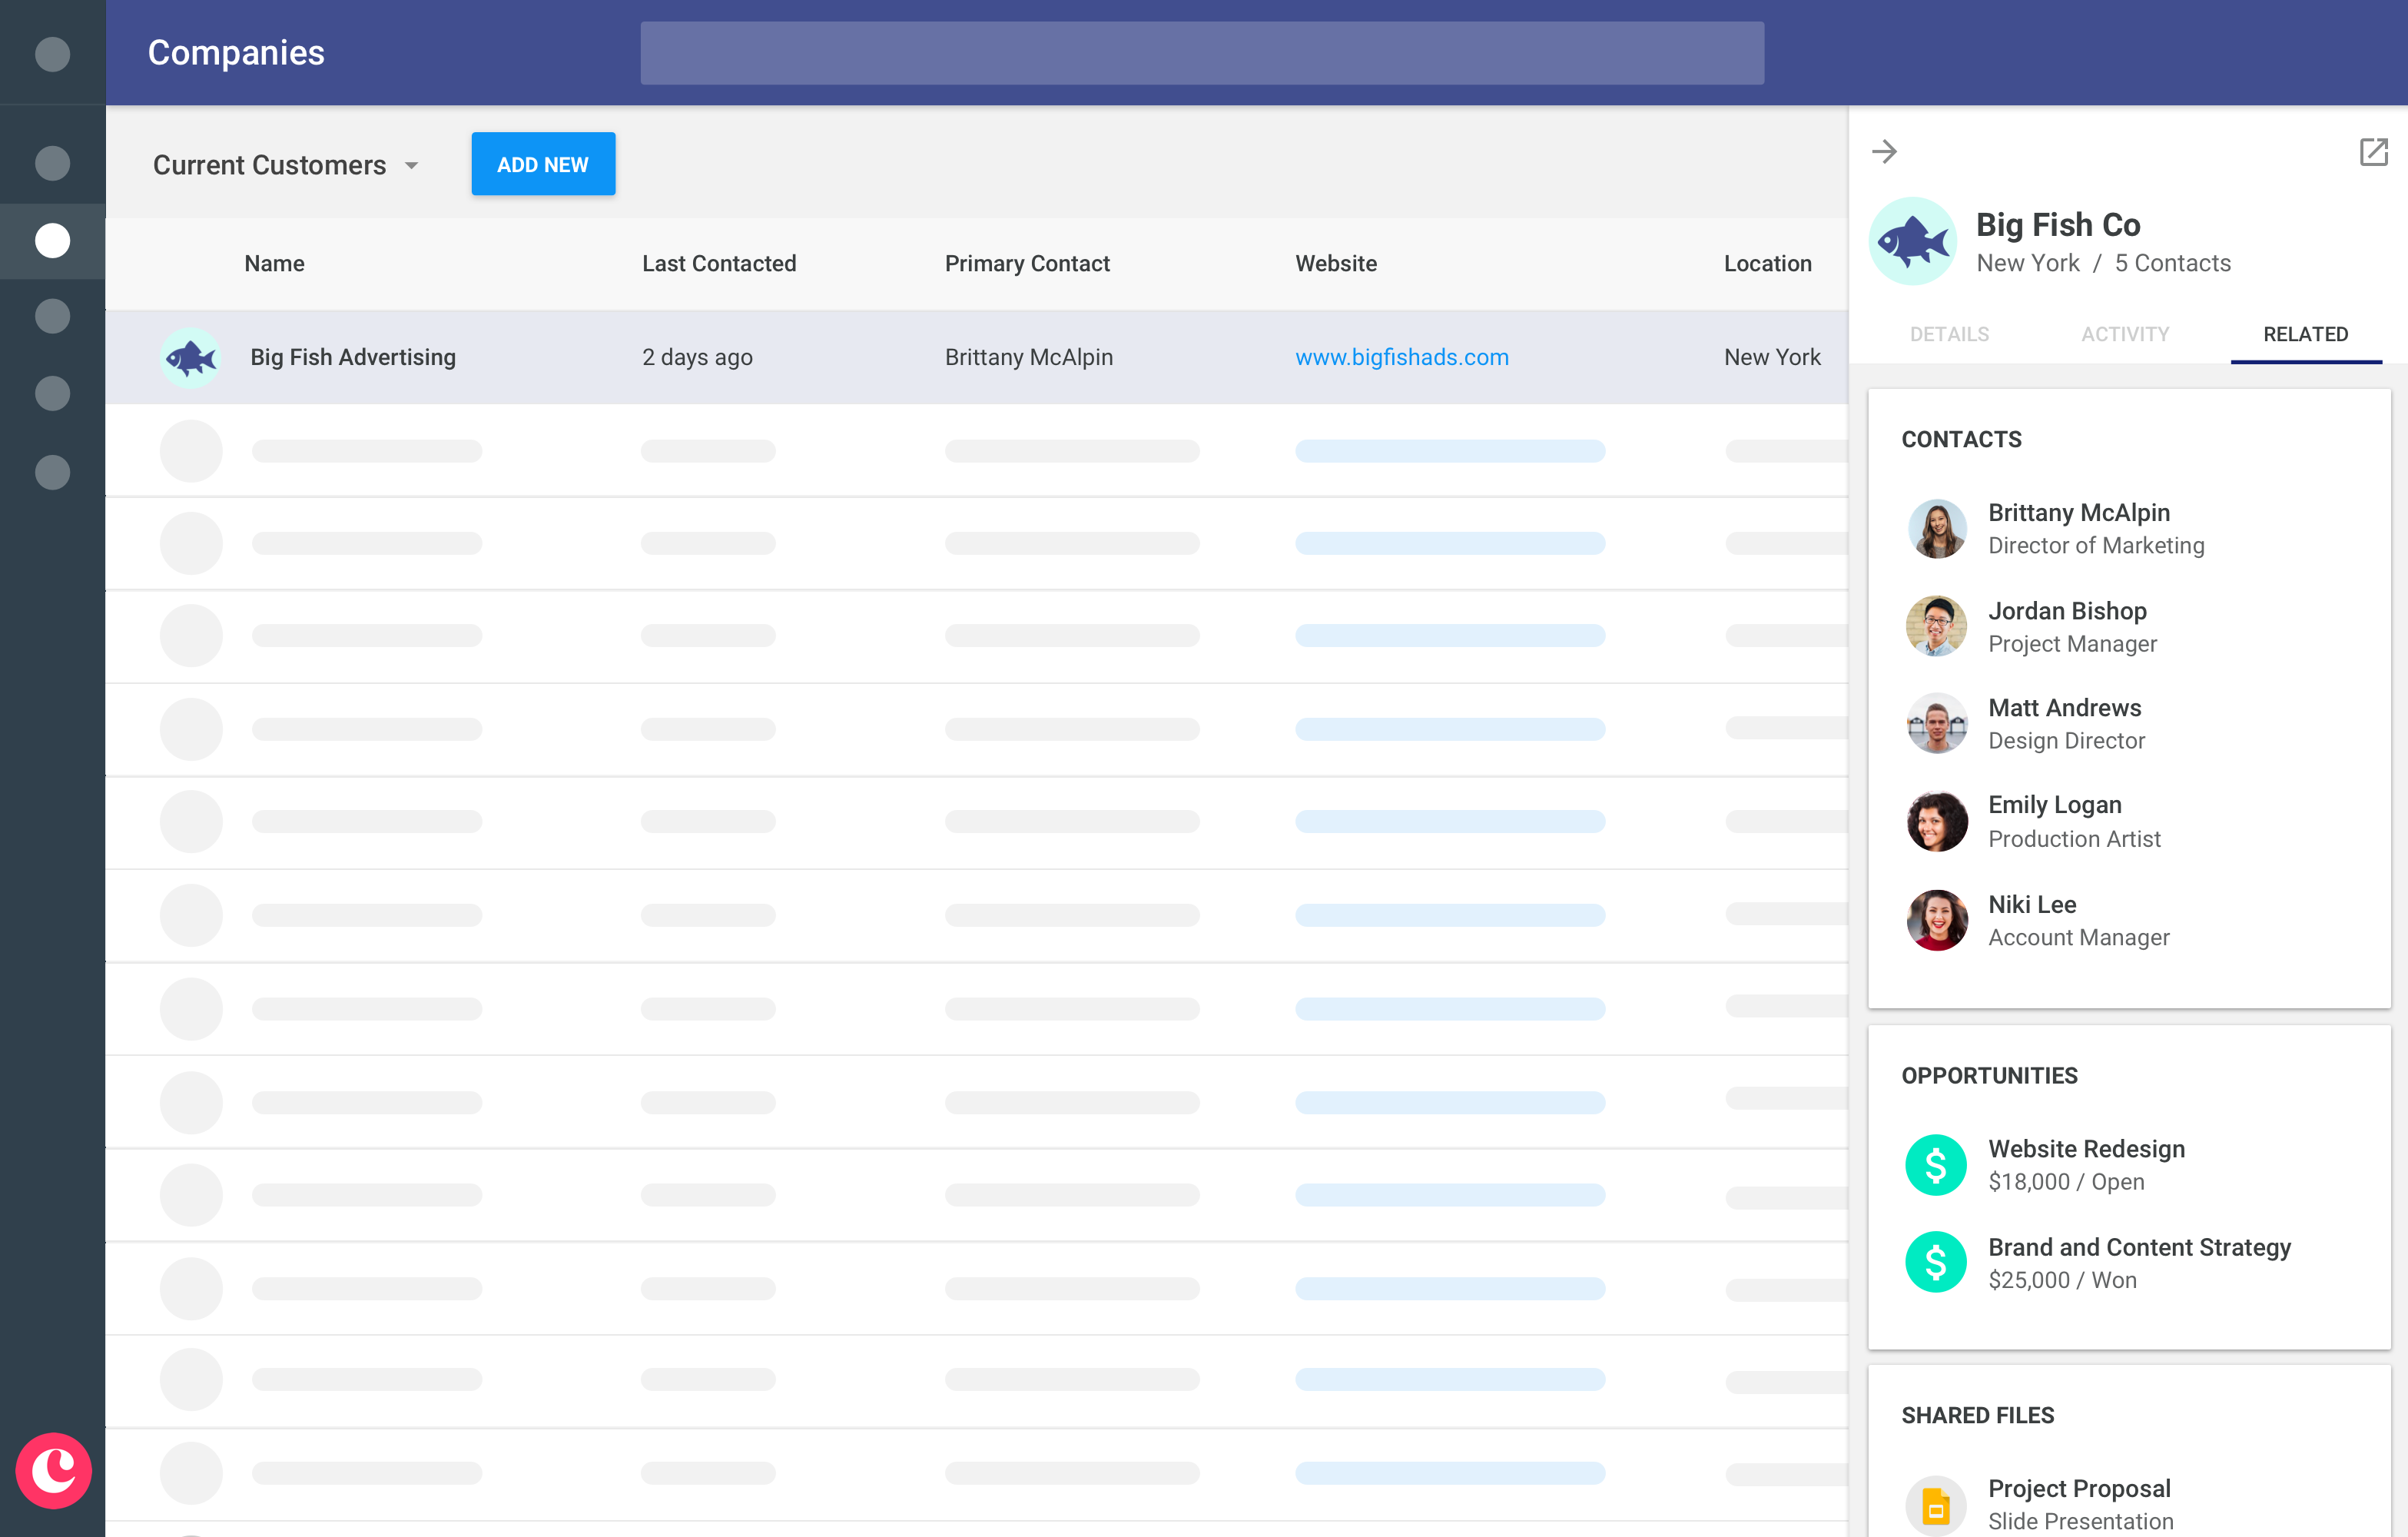Select the search input field at top
The image size is (2408, 1537).
tap(1204, 51)
